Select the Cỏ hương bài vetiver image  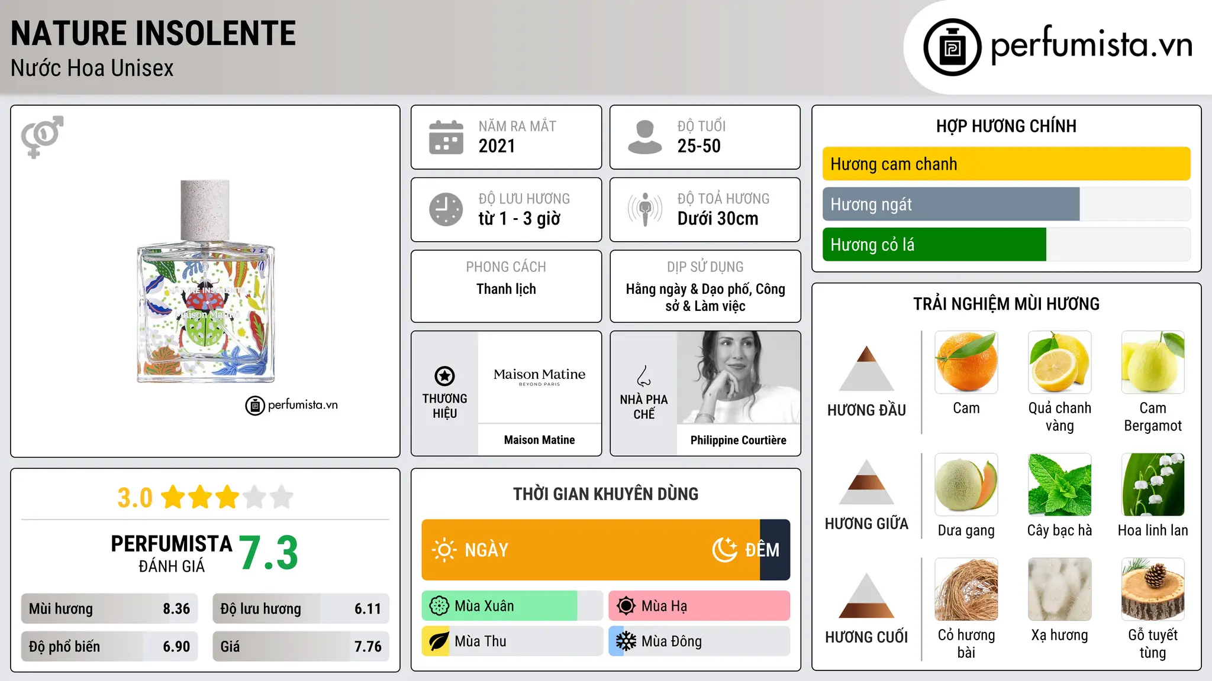click(966, 589)
